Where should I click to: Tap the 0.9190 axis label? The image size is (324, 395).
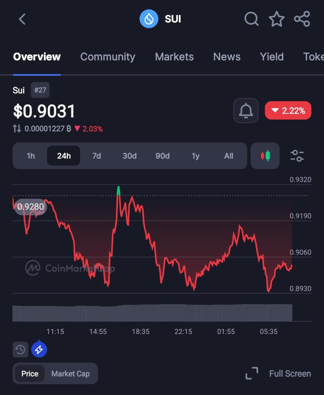coord(300,216)
